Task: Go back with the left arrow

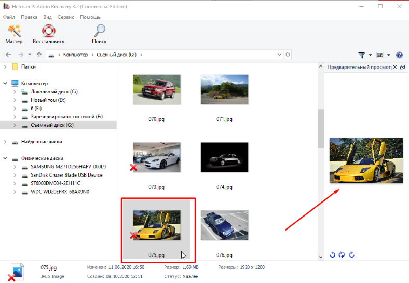Action: [8, 55]
